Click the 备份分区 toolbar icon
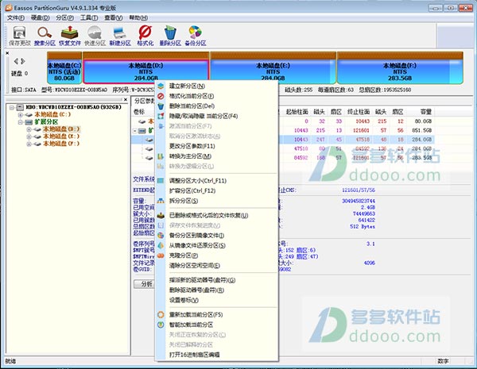The height and width of the screenshot is (369, 477). (x=196, y=36)
